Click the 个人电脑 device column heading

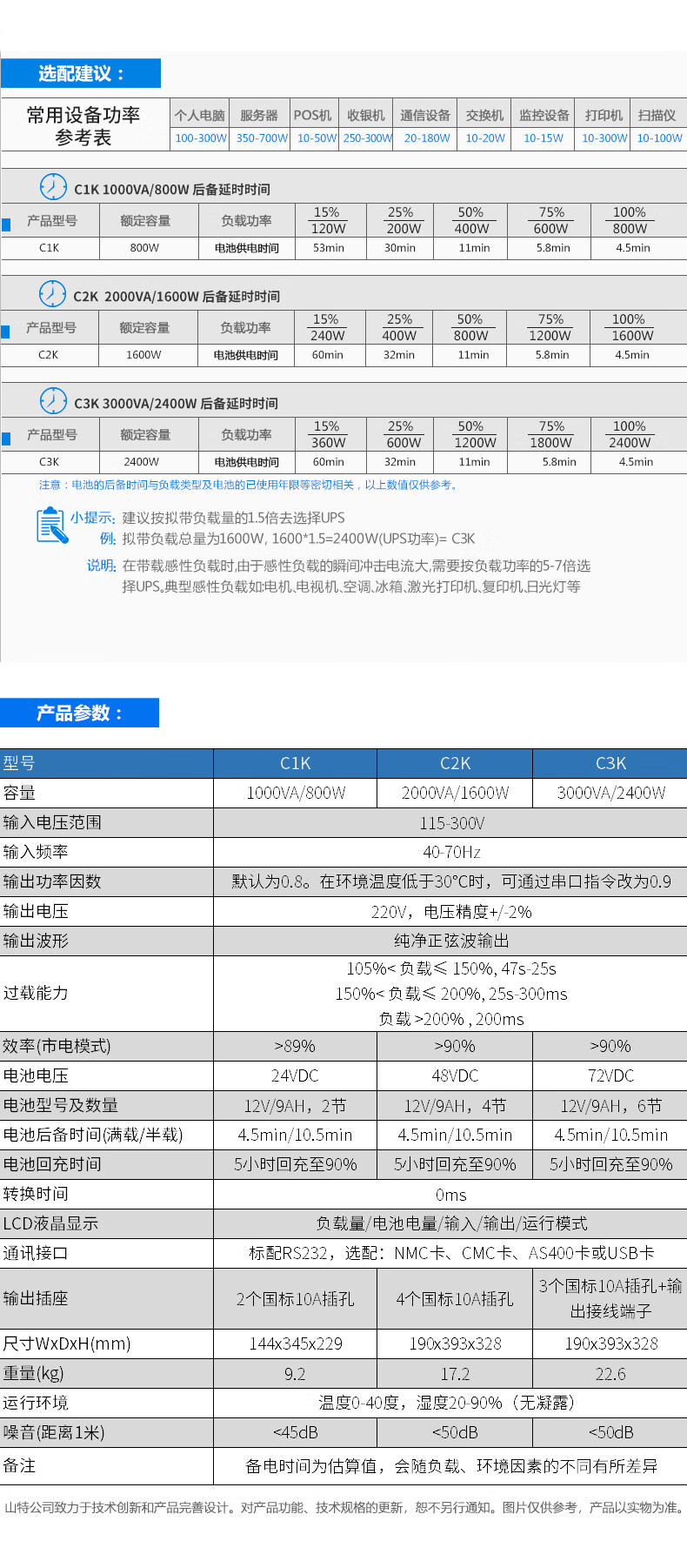[200, 115]
